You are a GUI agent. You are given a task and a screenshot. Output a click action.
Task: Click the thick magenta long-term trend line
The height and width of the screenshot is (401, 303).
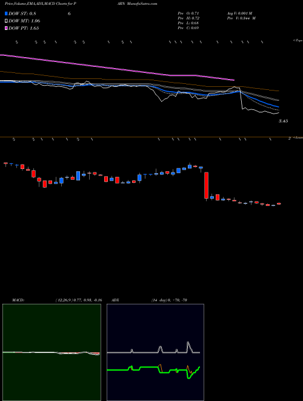[x=118, y=67]
